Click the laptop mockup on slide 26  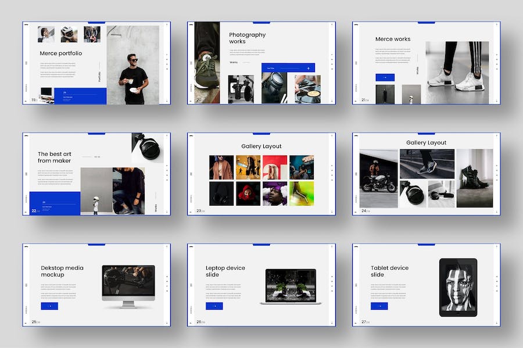pos(291,286)
